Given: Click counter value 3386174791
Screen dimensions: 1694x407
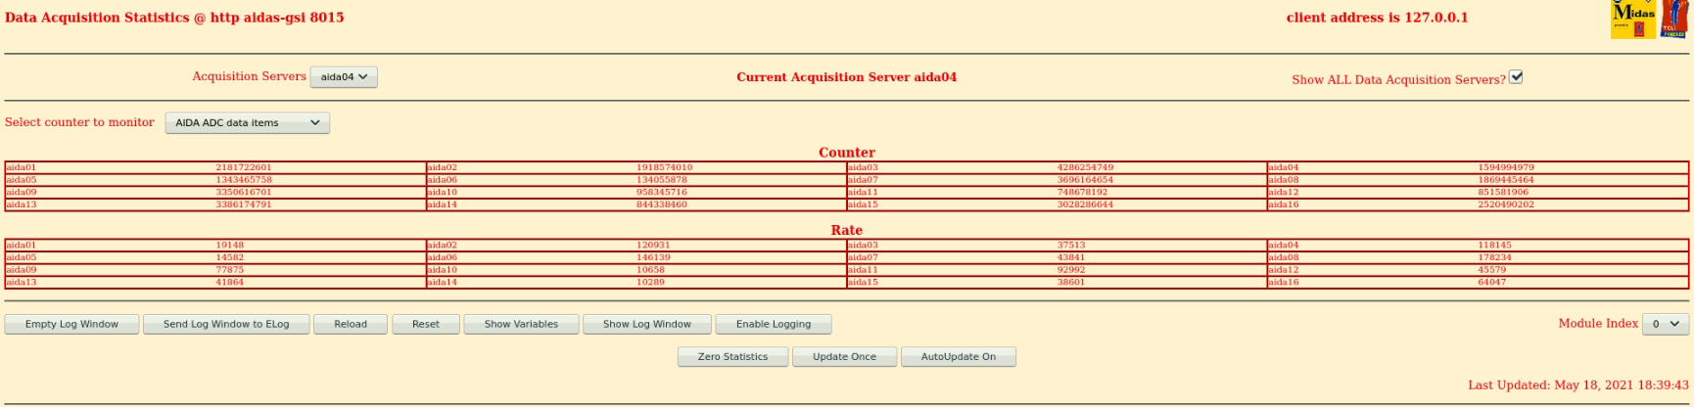Looking at the screenshot, I should click(x=244, y=204).
